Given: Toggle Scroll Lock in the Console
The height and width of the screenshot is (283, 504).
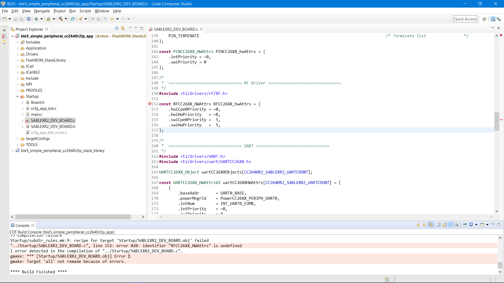Looking at the screenshot, I should [x=444, y=225].
